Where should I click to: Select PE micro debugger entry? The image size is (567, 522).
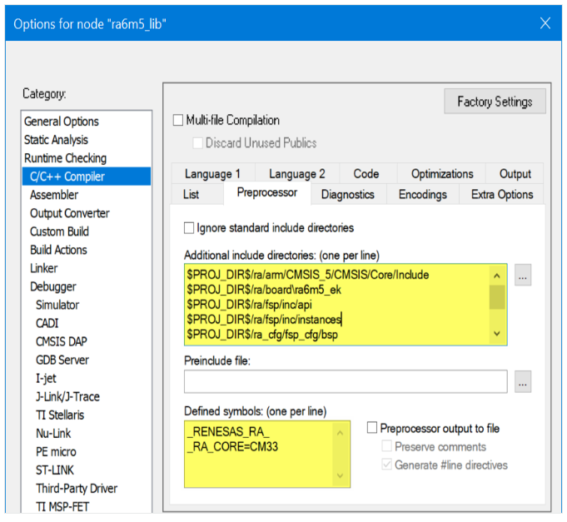pyautogui.click(x=56, y=452)
